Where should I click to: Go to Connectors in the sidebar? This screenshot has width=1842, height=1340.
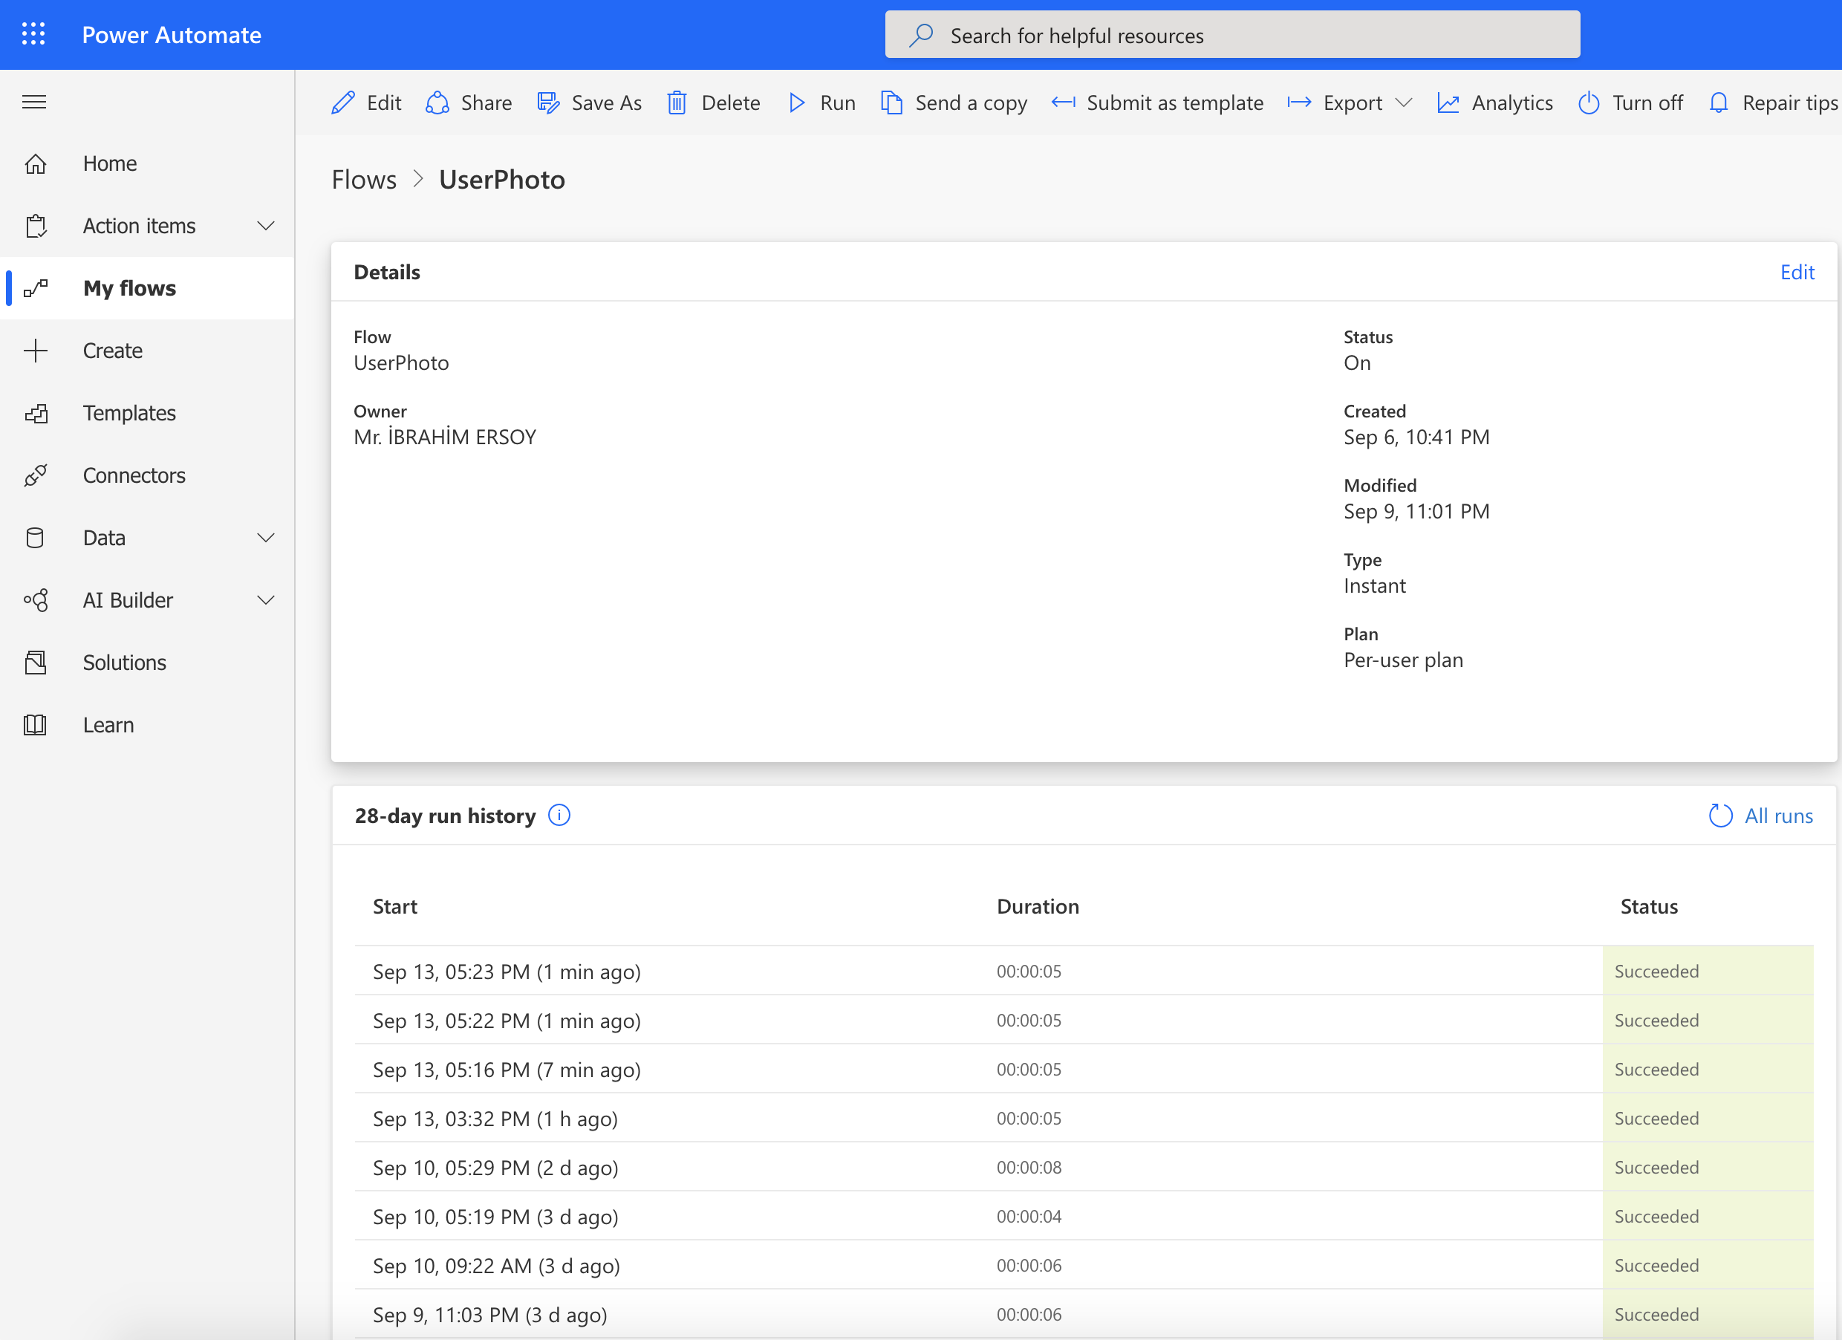(x=148, y=475)
